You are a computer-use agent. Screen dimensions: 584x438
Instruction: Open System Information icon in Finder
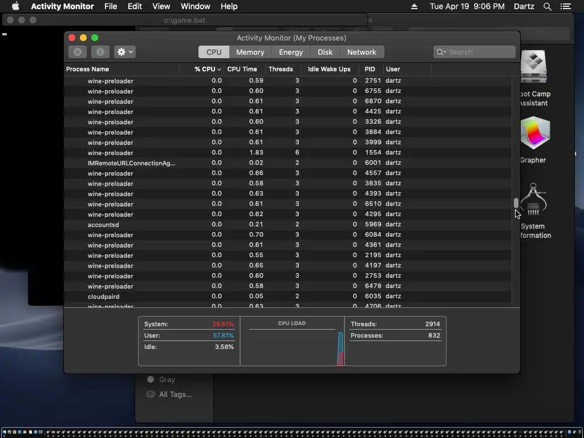[533, 199]
